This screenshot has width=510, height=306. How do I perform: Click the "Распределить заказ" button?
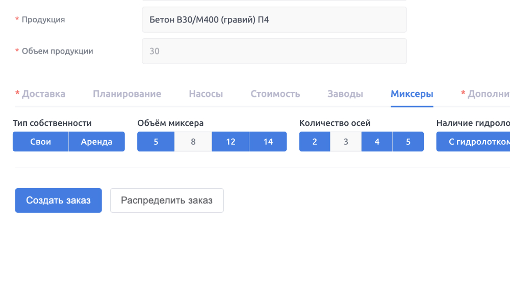(x=167, y=200)
